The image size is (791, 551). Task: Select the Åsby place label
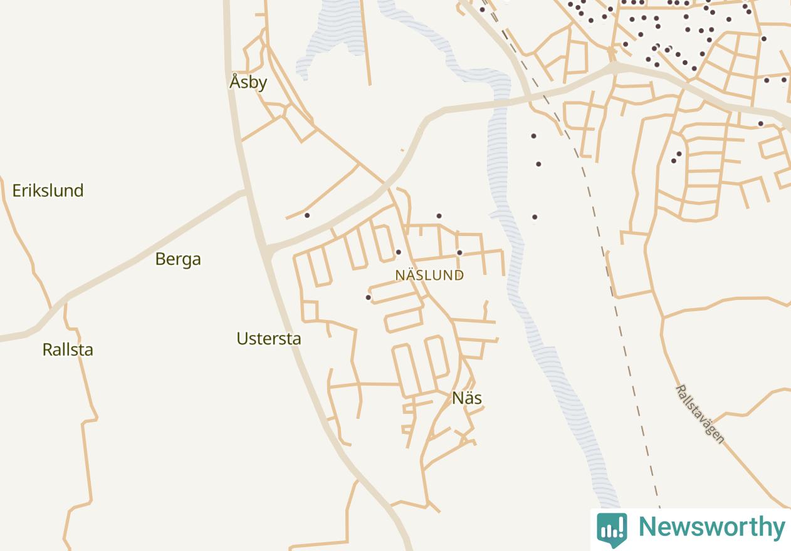pos(248,81)
